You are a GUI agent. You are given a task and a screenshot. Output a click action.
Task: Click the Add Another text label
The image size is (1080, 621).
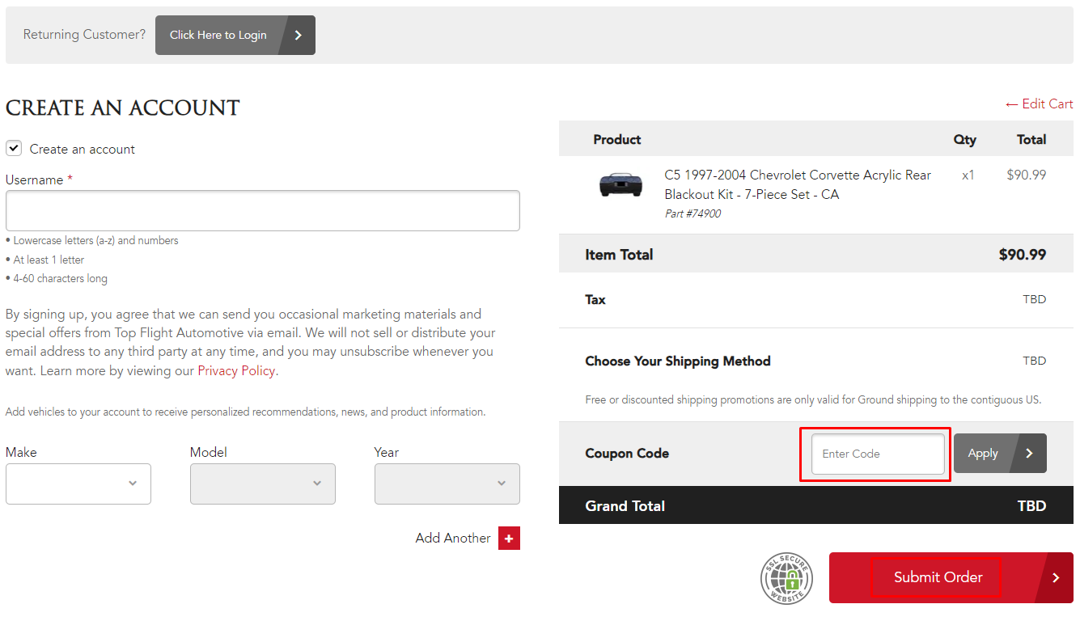(x=453, y=539)
